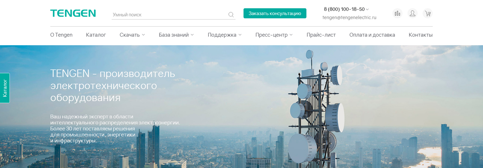Click the TENGEN logo

point(73,13)
